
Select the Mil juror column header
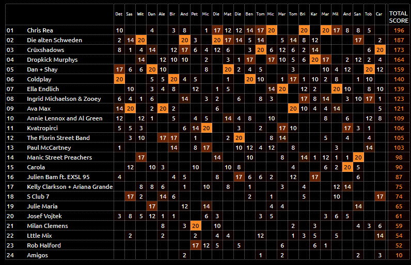click(335, 14)
